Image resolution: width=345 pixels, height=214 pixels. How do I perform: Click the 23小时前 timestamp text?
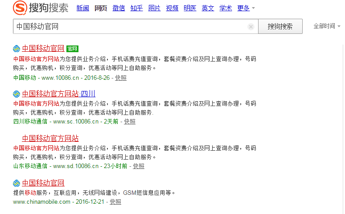pos(115,166)
